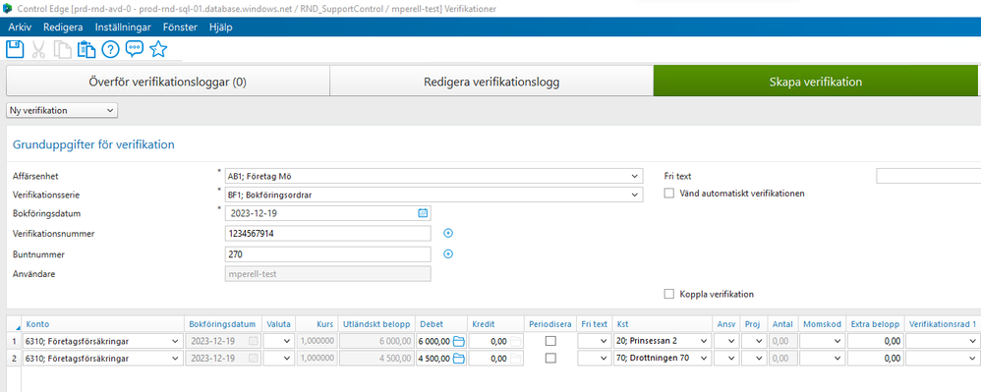This screenshot has width=981, height=392.
Task: Click the Fri text input field
Action: tap(929, 176)
